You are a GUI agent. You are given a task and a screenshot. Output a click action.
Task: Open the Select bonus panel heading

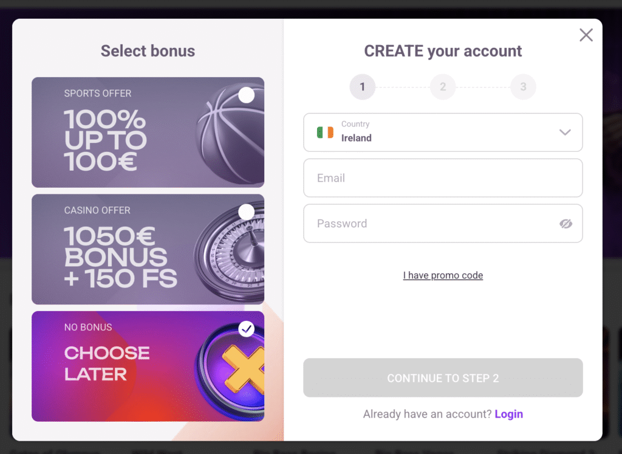[148, 51]
